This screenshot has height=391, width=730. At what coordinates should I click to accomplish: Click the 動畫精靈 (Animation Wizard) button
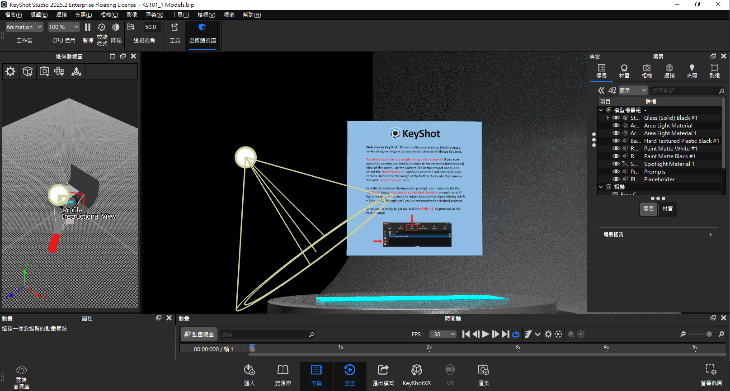tap(199, 334)
